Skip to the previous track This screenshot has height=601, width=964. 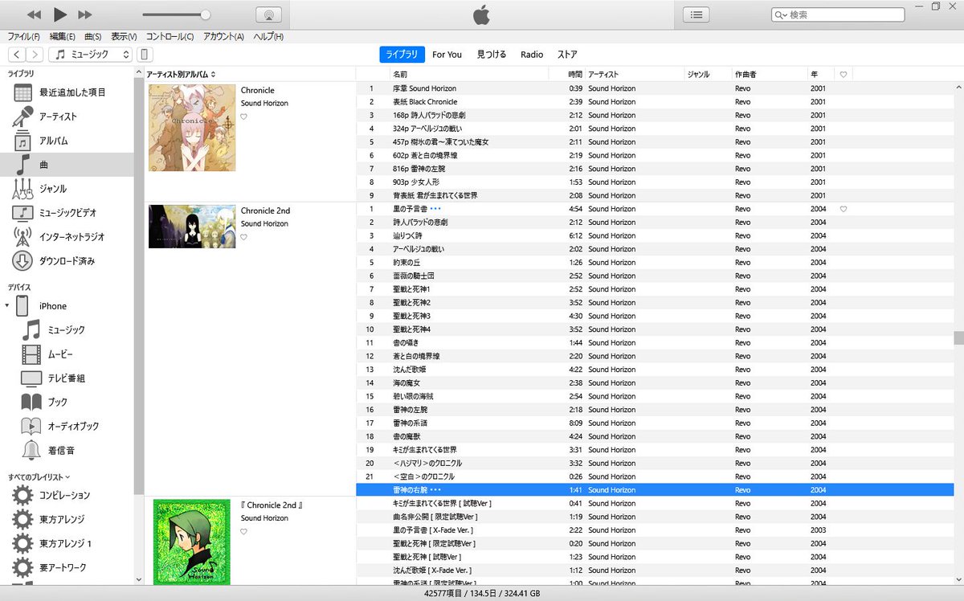pyautogui.click(x=34, y=14)
